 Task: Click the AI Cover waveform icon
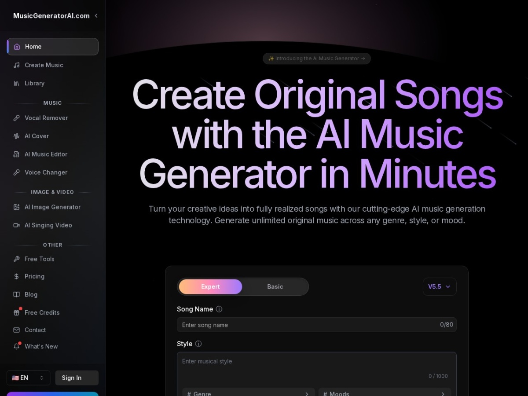point(17,136)
